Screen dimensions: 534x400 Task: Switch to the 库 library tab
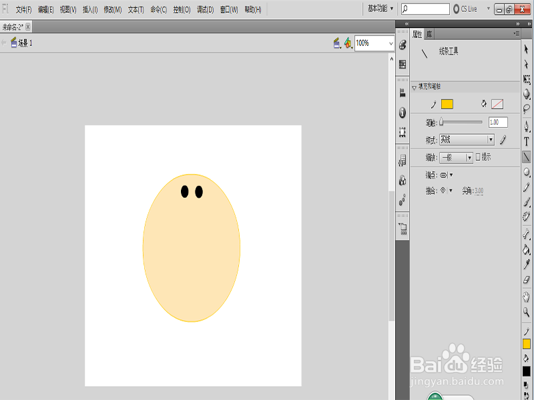[x=429, y=34]
